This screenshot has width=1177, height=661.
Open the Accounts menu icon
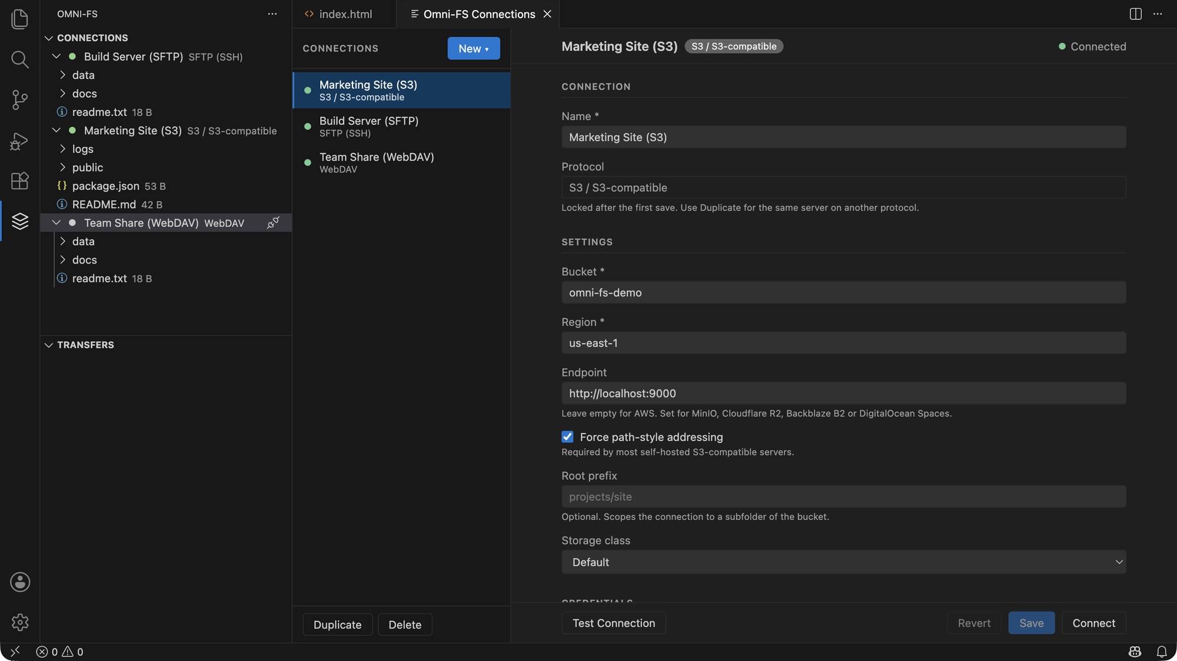pyautogui.click(x=20, y=582)
